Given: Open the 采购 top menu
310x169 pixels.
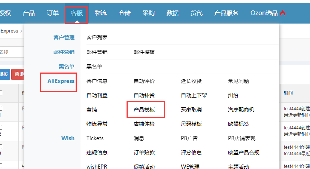Looking at the screenshot, I should (149, 13).
